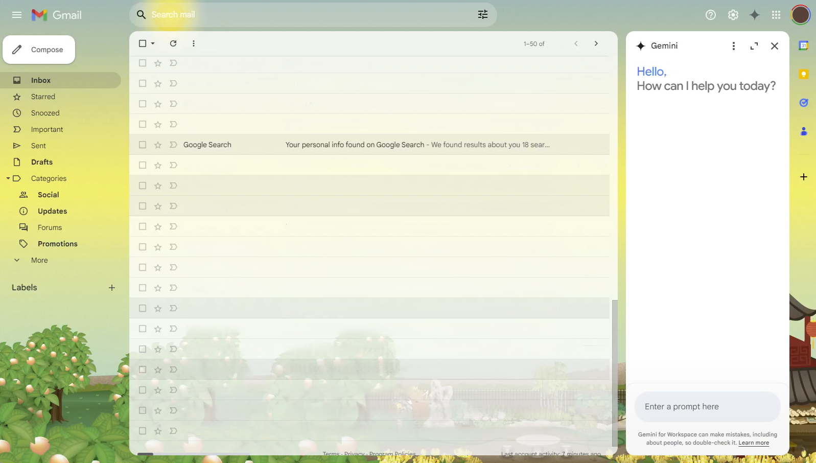Image resolution: width=816 pixels, height=463 pixels.
Task: Star the Google Search email
Action: click(x=158, y=145)
